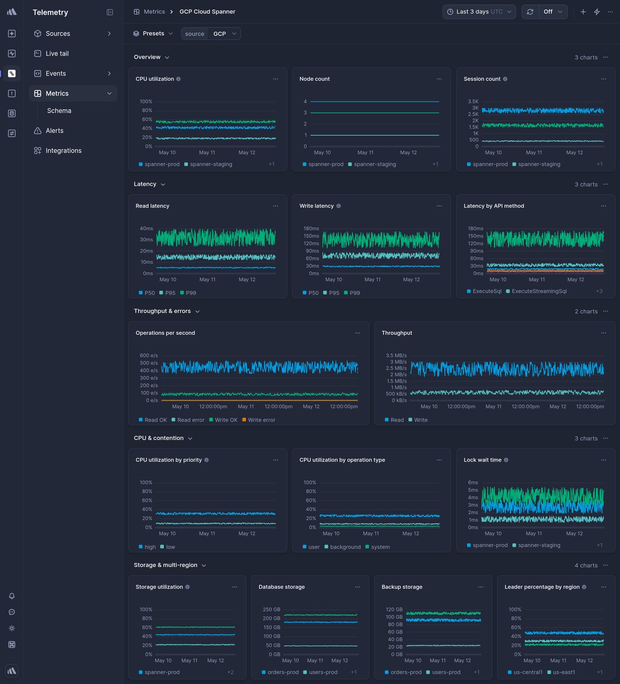Click the Database storage chart plot

point(321,631)
